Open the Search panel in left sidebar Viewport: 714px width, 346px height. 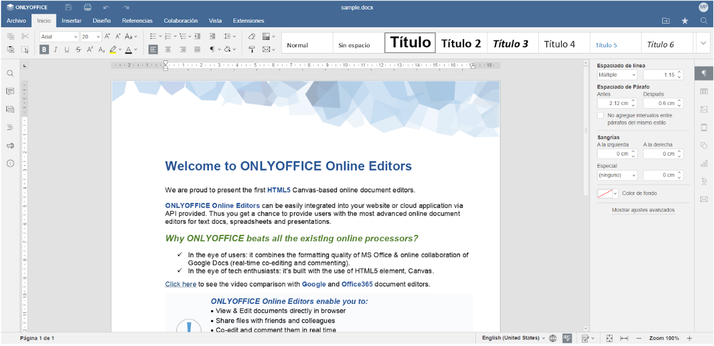click(x=10, y=73)
